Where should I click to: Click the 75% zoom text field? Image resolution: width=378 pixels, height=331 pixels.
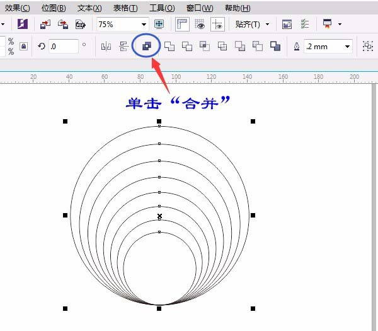pos(118,25)
